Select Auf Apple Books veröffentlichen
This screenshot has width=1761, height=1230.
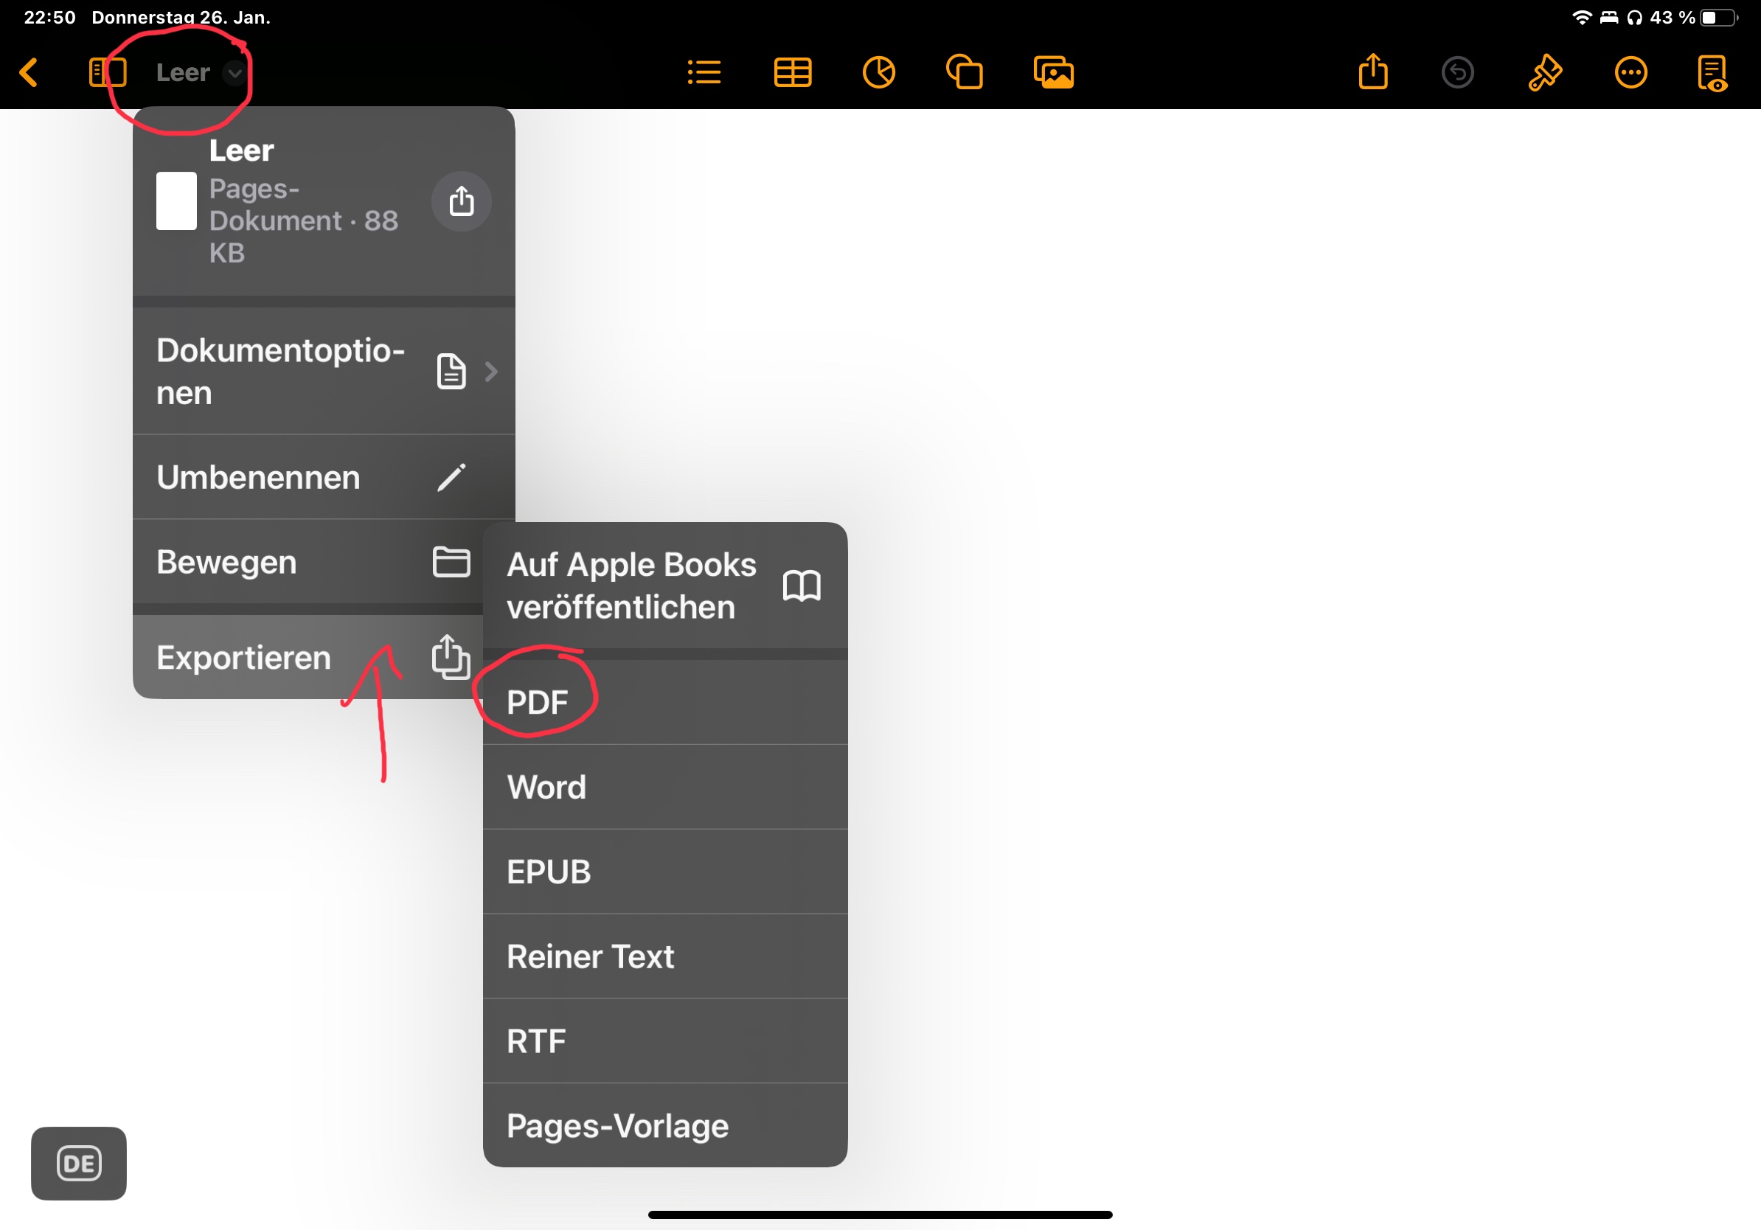tap(664, 586)
